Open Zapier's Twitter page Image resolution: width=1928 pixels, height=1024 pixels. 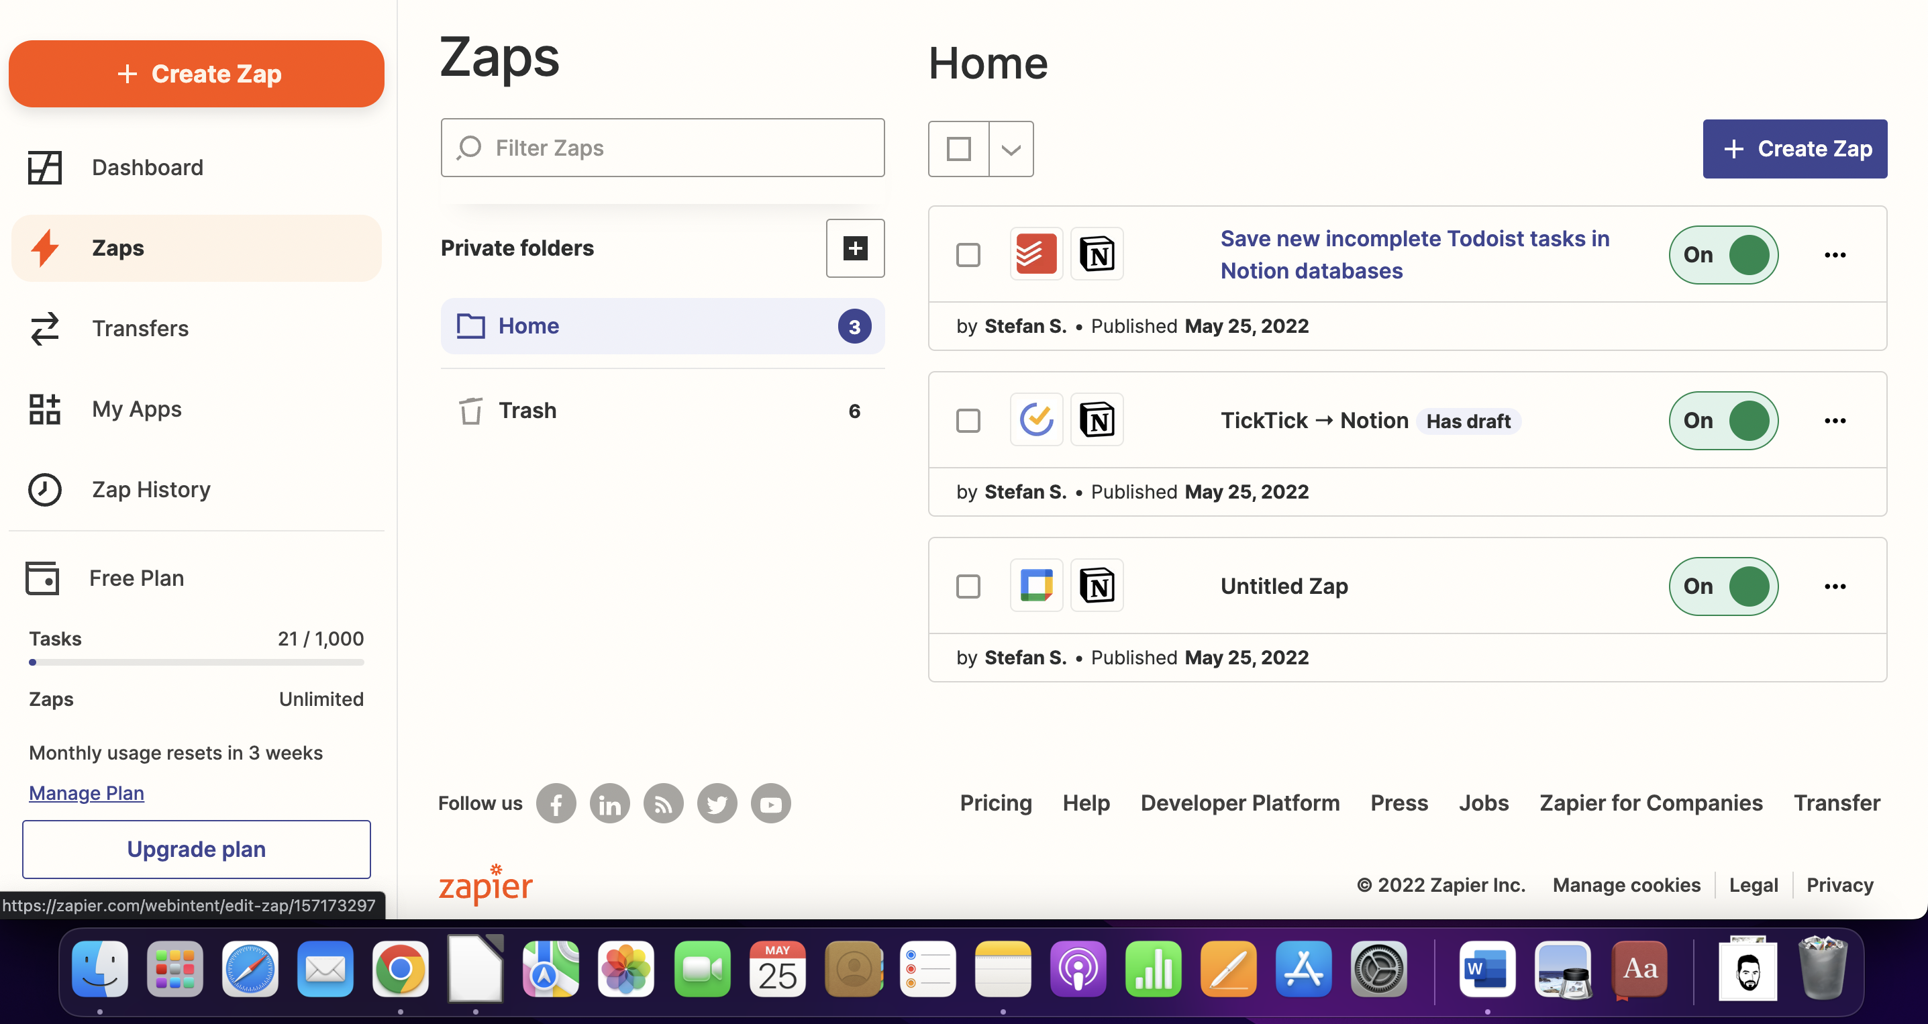[717, 804]
